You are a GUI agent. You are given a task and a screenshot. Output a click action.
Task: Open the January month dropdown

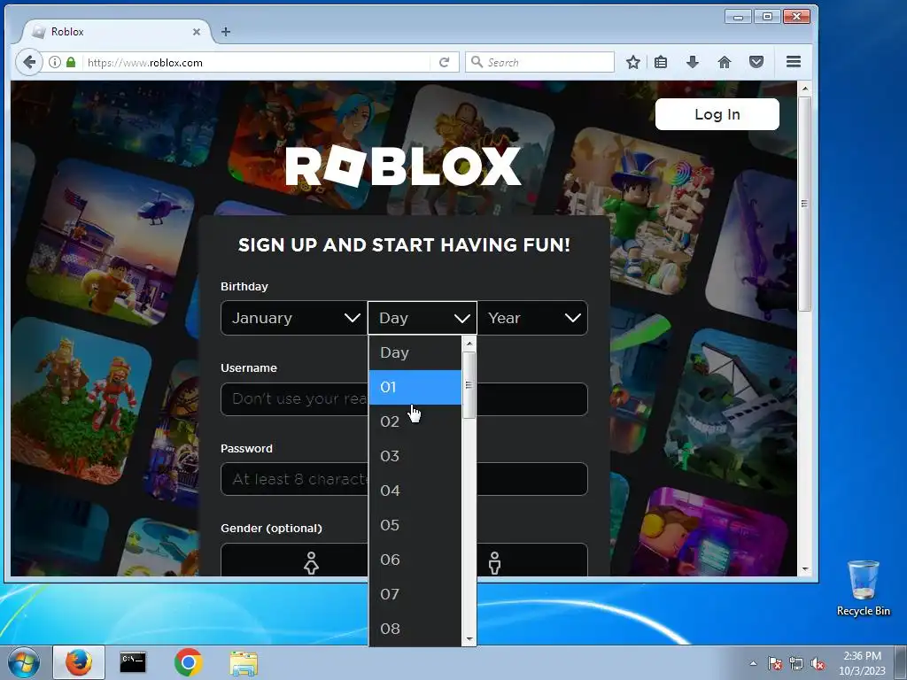294,318
